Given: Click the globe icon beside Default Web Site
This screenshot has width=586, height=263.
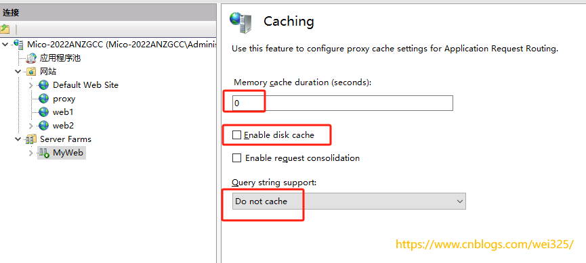Looking at the screenshot, I should pos(44,85).
